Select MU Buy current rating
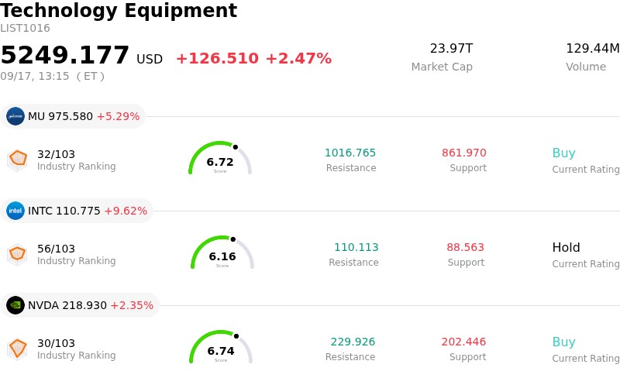 (564, 153)
